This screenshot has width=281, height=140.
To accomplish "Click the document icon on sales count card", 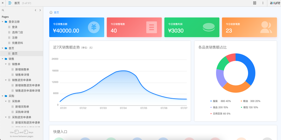I will click(152, 27).
